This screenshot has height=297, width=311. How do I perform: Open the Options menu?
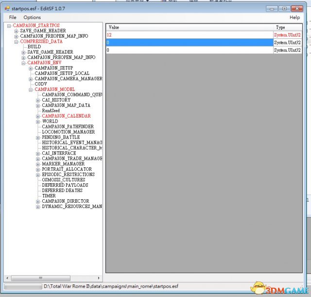(x=32, y=17)
